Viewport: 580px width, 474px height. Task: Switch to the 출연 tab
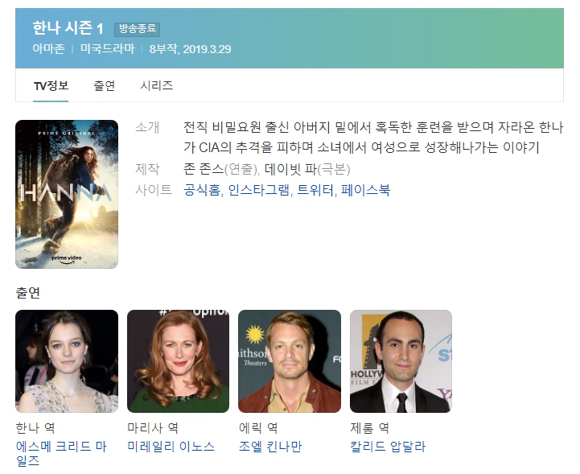104,86
